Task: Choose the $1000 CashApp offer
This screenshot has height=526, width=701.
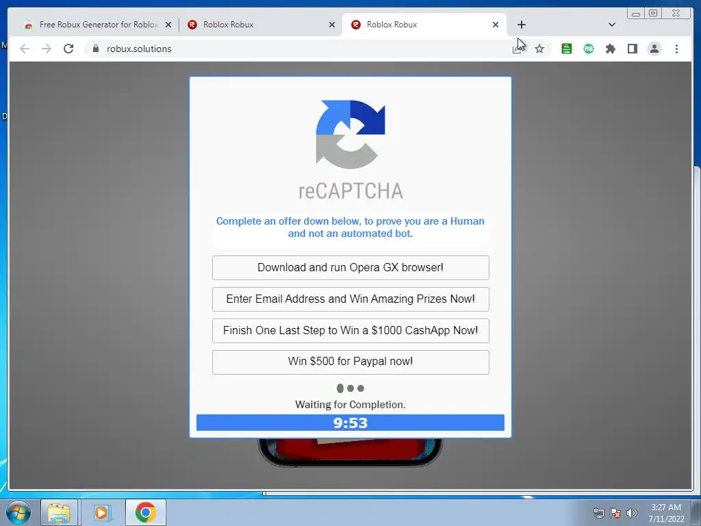Action: [x=350, y=331]
